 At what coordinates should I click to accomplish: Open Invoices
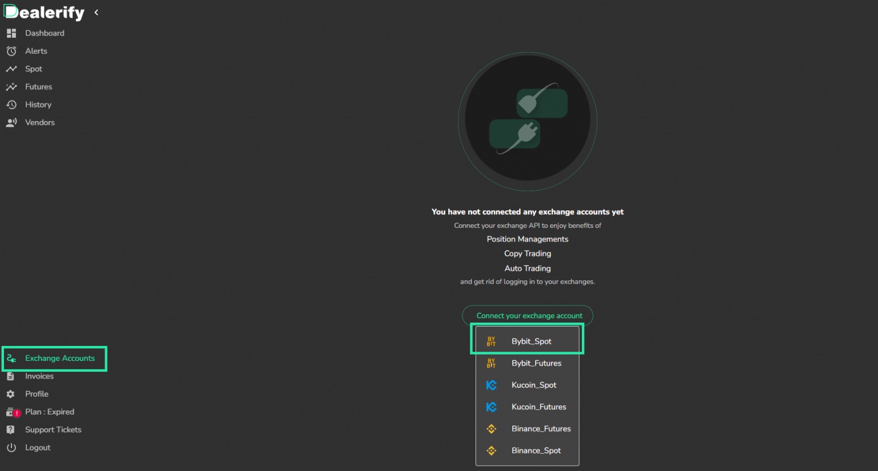click(39, 376)
